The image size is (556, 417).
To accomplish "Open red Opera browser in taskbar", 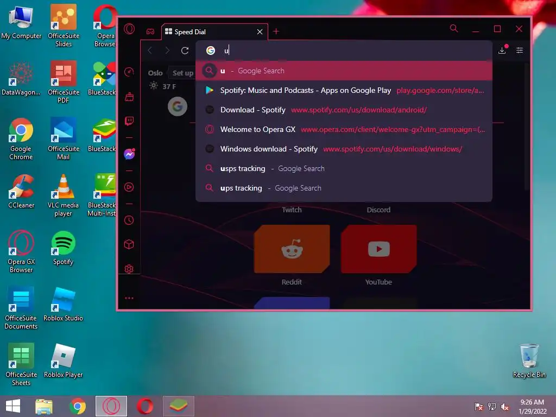I will pos(144,406).
